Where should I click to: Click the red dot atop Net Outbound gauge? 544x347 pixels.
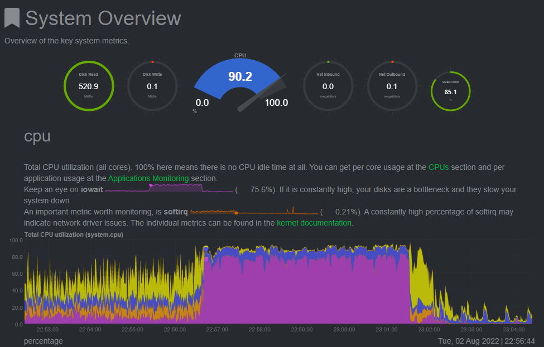pyautogui.click(x=392, y=62)
